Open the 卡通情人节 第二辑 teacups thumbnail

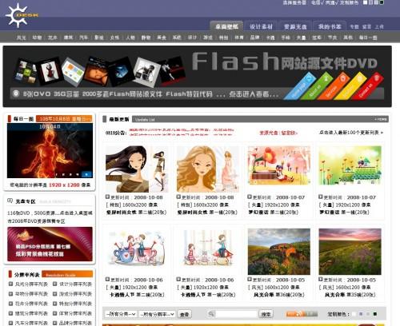click(x=137, y=248)
